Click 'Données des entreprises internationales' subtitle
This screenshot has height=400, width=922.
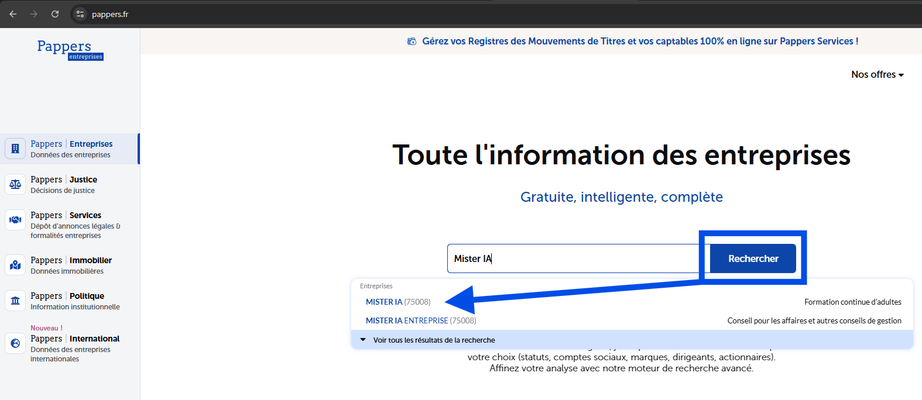click(x=70, y=354)
